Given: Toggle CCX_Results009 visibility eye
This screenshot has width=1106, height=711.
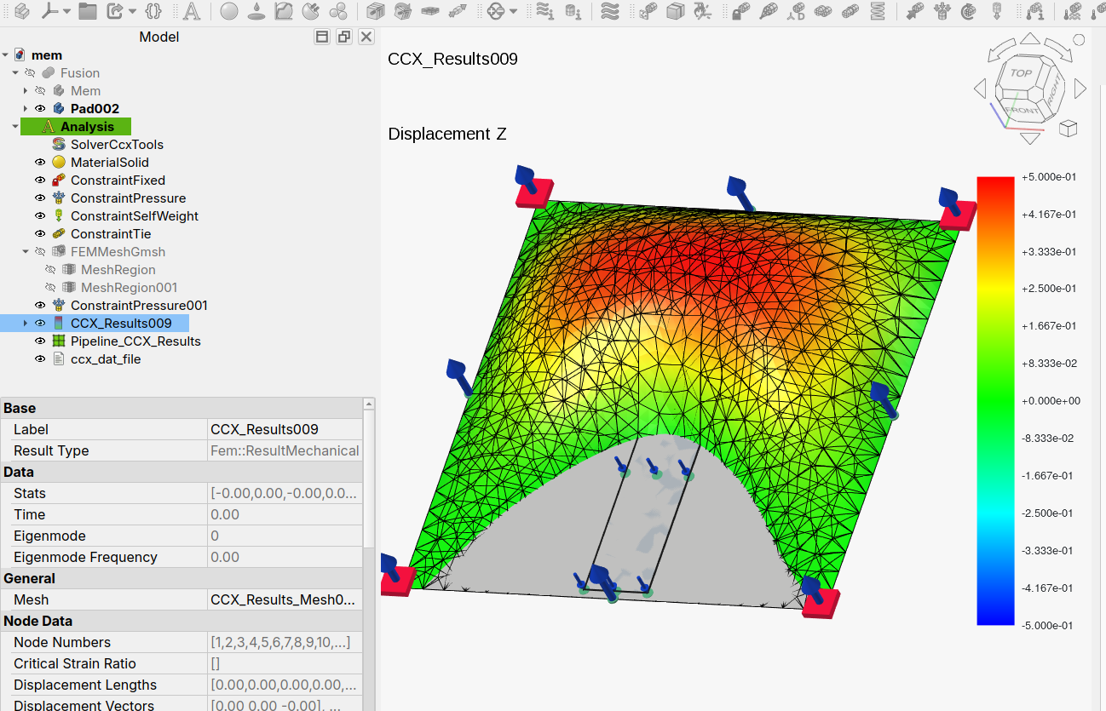Looking at the screenshot, I should pyautogui.click(x=40, y=324).
